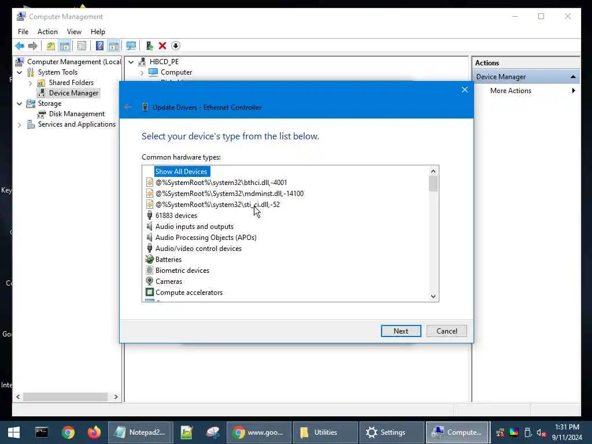
Task: Switch to the Settings taskbar window
Action: click(x=391, y=432)
